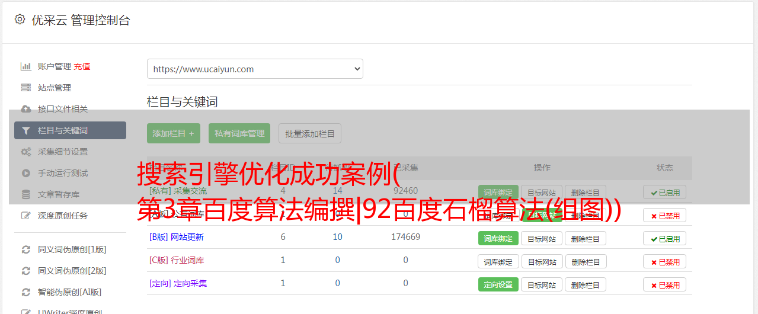Click the 174669 collected count cell
Image resolution: width=758 pixels, height=314 pixels.
coord(405,237)
